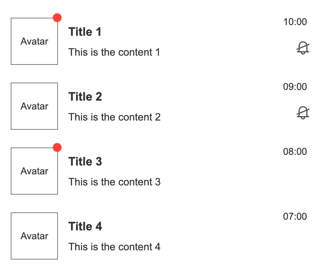Viewport: 327px width, 275px height.
Task: Open the Title 2 notification
Action: coord(85,97)
